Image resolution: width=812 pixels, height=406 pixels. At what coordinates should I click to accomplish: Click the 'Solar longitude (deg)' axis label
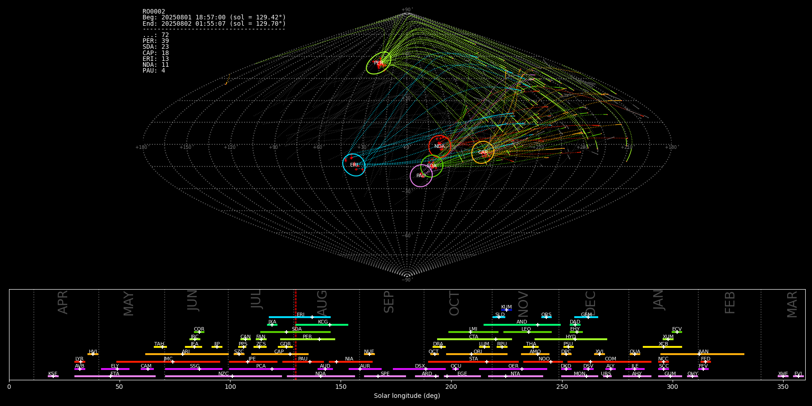407,396
